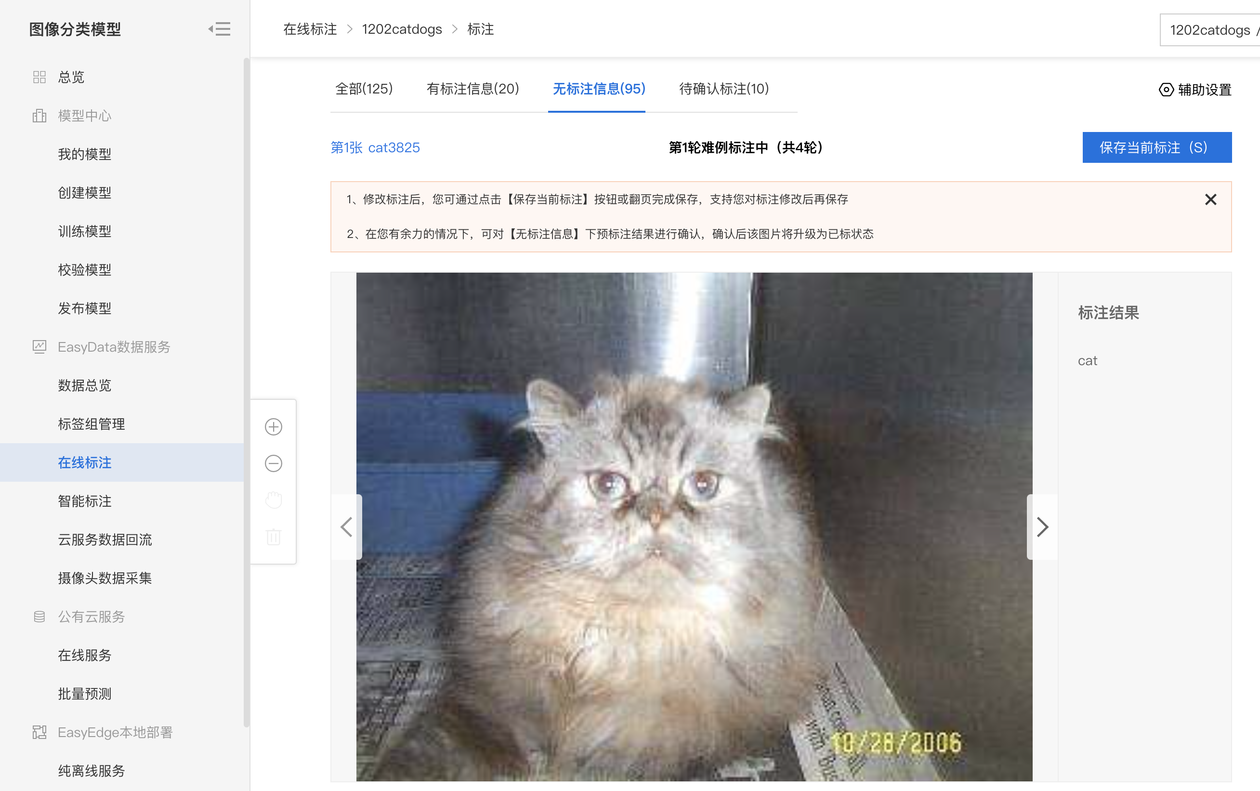This screenshot has height=791, width=1260.
Task: Go to the previous image arrow
Action: [347, 527]
